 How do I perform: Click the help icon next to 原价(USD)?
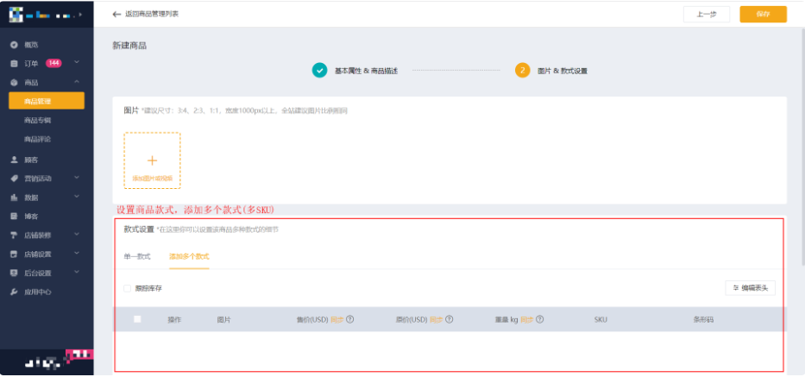(x=450, y=319)
